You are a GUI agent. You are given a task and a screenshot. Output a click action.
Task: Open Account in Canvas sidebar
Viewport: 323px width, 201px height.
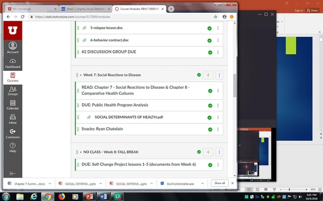[12, 47]
